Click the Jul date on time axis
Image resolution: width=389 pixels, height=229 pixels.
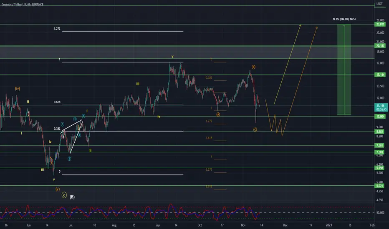[x=71, y=225]
